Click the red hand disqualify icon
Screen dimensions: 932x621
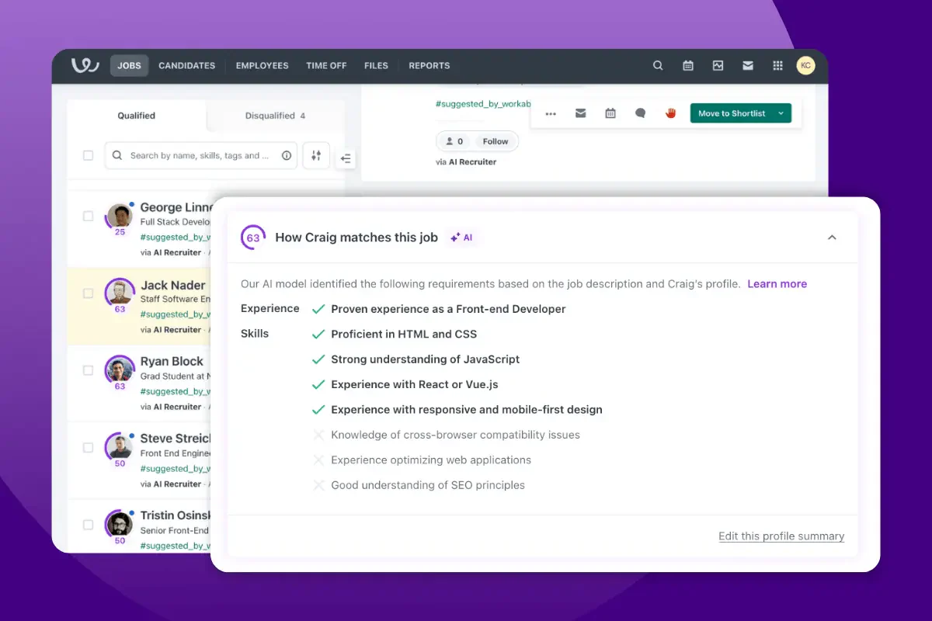click(x=671, y=113)
